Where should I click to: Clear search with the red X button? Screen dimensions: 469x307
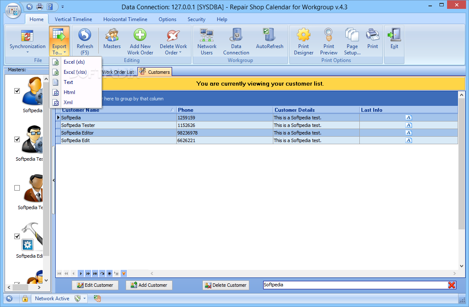[452, 285]
